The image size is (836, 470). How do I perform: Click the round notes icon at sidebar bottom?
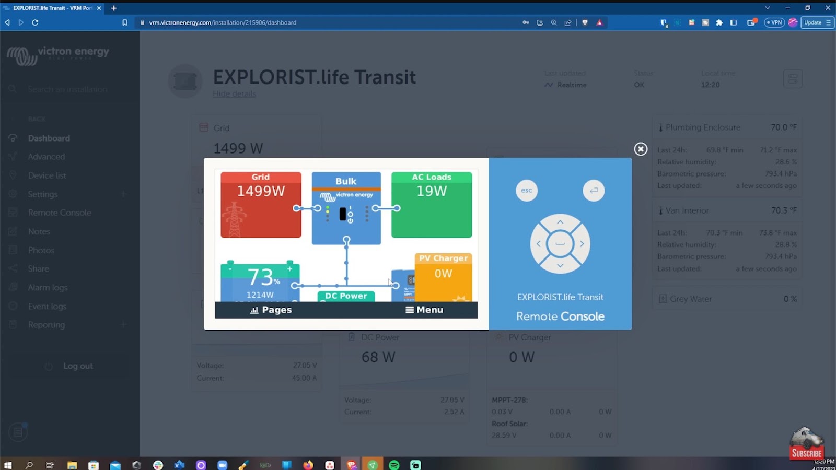18,432
